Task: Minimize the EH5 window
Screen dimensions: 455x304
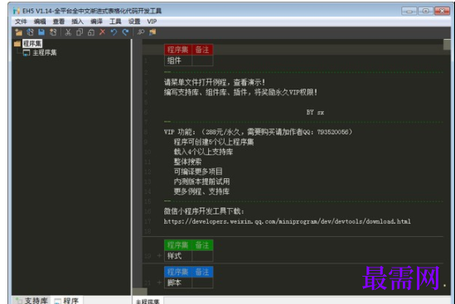Action: click(409, 11)
